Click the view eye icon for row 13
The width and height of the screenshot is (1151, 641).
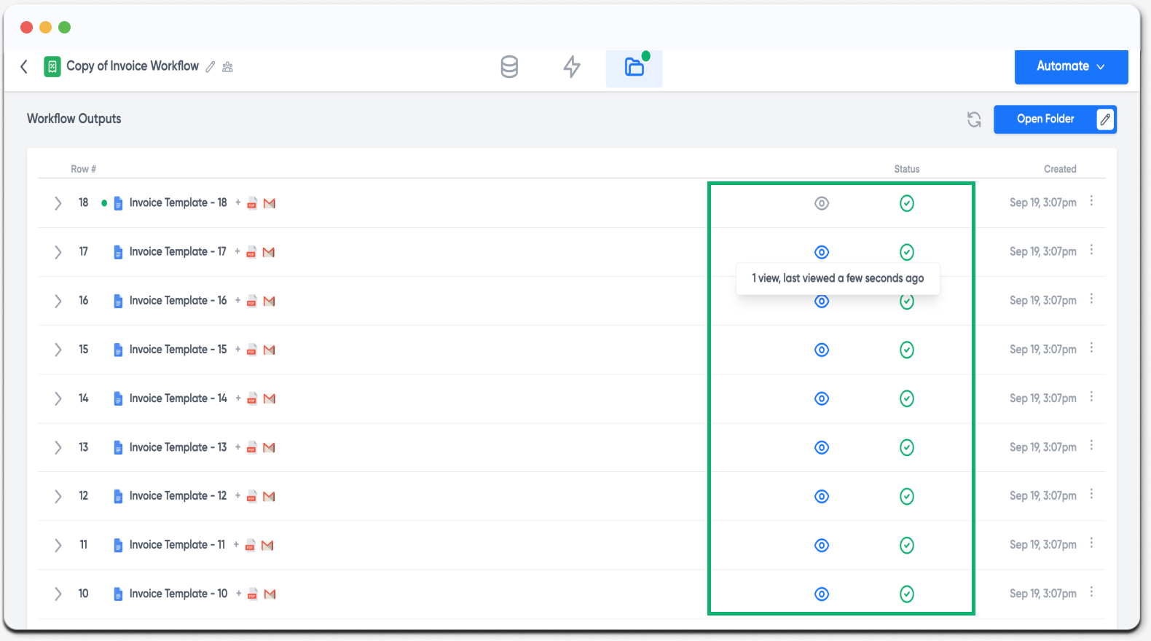[x=822, y=447]
